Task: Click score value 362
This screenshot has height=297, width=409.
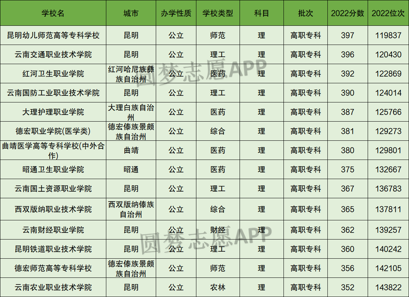Action: [347, 230]
